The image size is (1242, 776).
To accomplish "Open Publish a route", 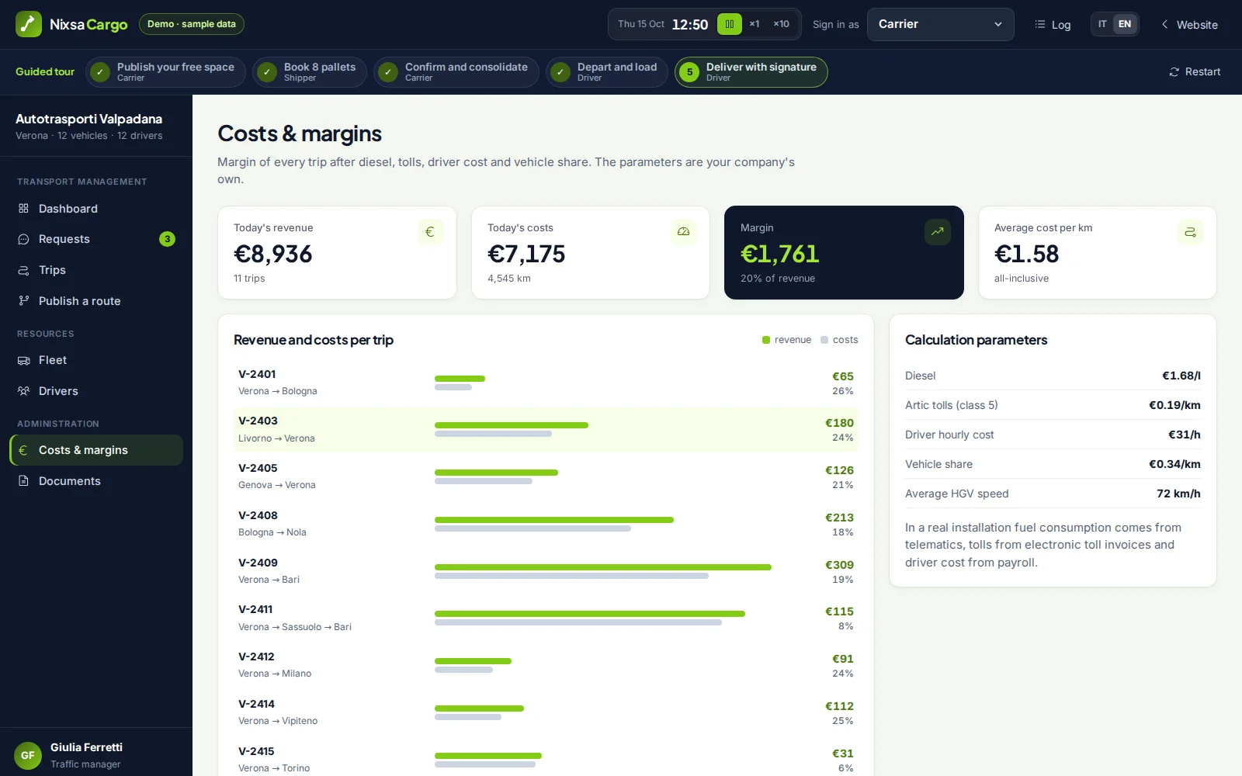I will coord(96,301).
